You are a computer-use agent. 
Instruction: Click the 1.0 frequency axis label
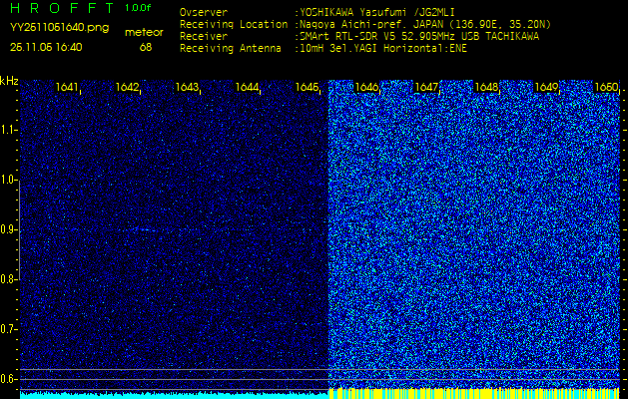[7, 181]
